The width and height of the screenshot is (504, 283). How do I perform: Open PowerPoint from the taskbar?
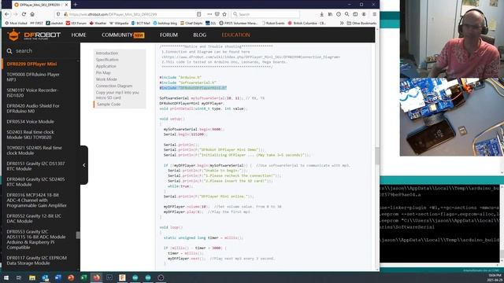pyautogui.click(x=71, y=277)
